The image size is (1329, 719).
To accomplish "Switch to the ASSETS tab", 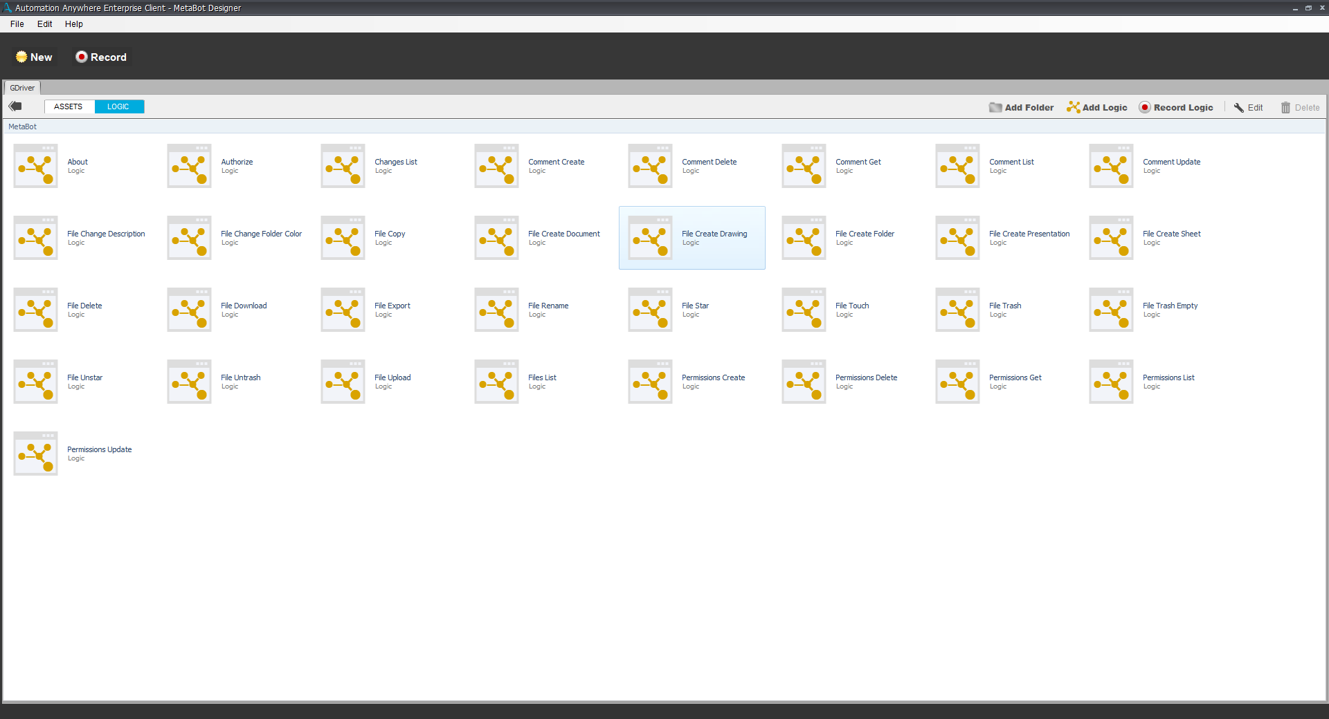I will (x=69, y=106).
